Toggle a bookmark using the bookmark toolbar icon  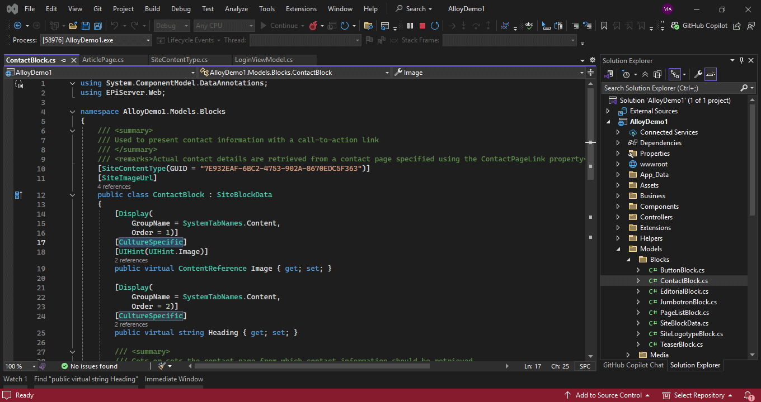(x=604, y=25)
